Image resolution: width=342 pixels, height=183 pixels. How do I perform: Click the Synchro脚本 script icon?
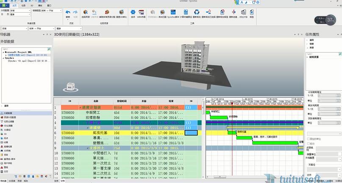pos(172,13)
